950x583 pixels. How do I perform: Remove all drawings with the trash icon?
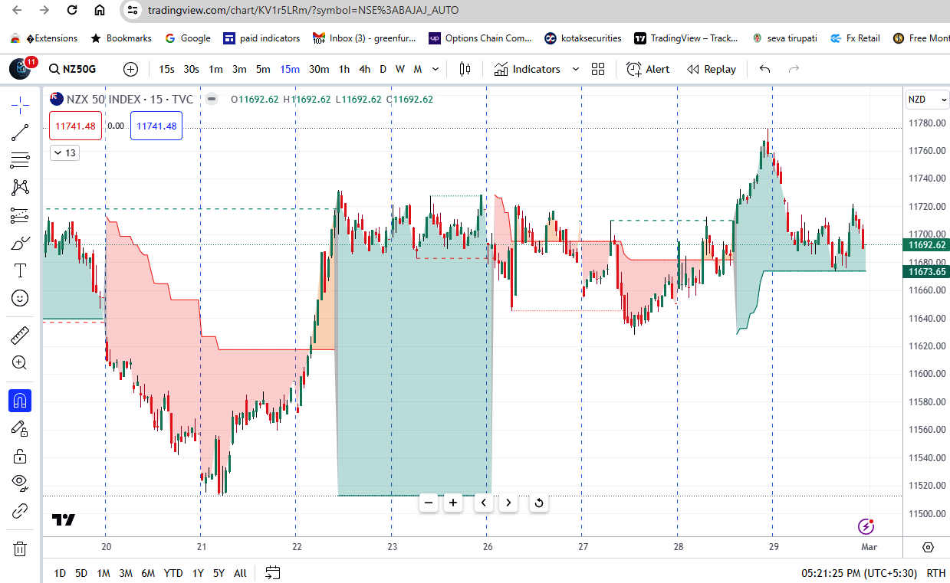click(x=20, y=549)
